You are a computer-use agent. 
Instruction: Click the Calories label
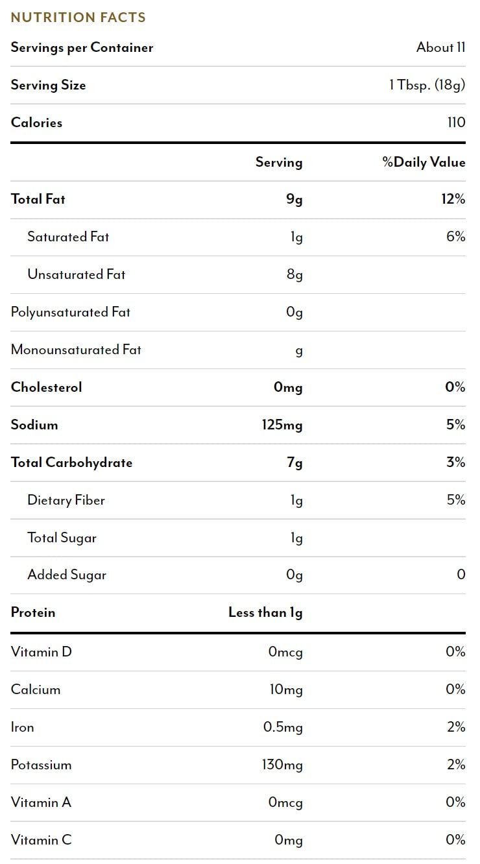coord(37,123)
